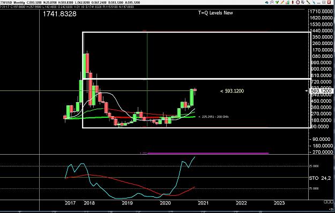Click the blue pin icon in the toolbar

coord(314,2)
